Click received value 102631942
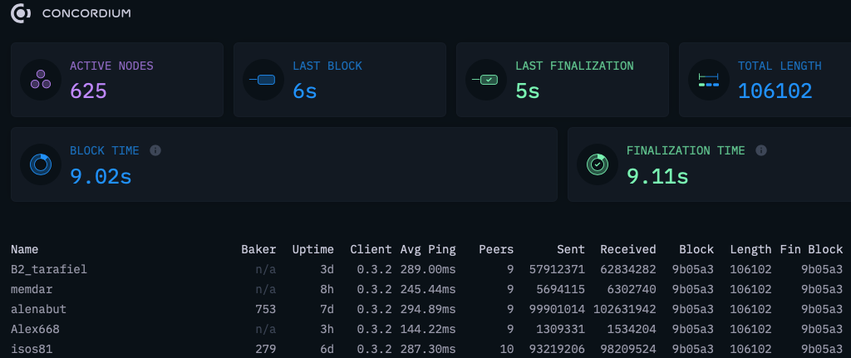 pos(625,309)
